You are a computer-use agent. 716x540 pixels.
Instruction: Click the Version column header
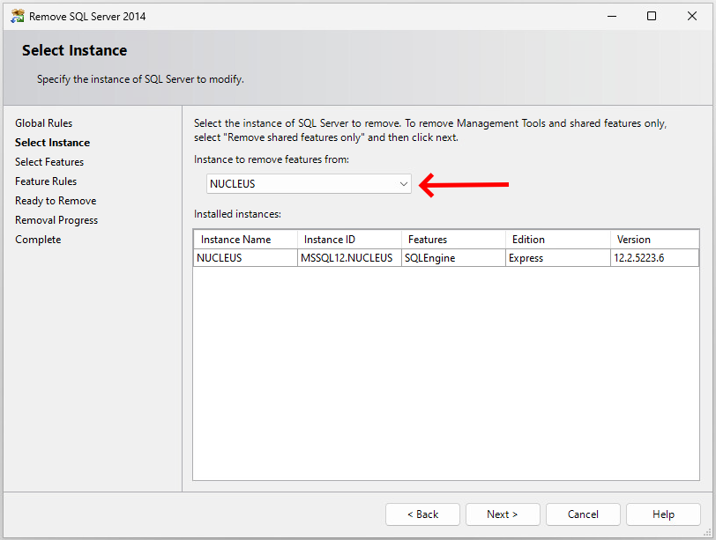click(633, 240)
